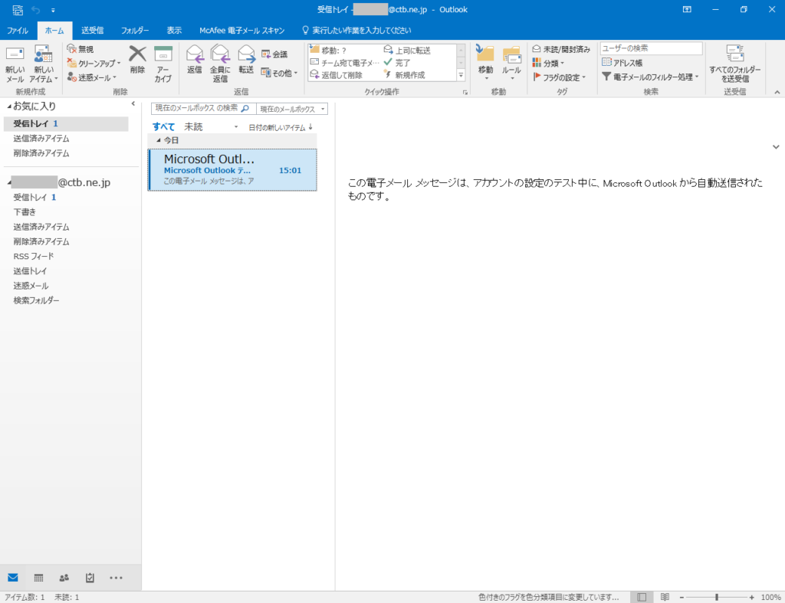Click the send/receive quick access icon

click(x=18, y=9)
